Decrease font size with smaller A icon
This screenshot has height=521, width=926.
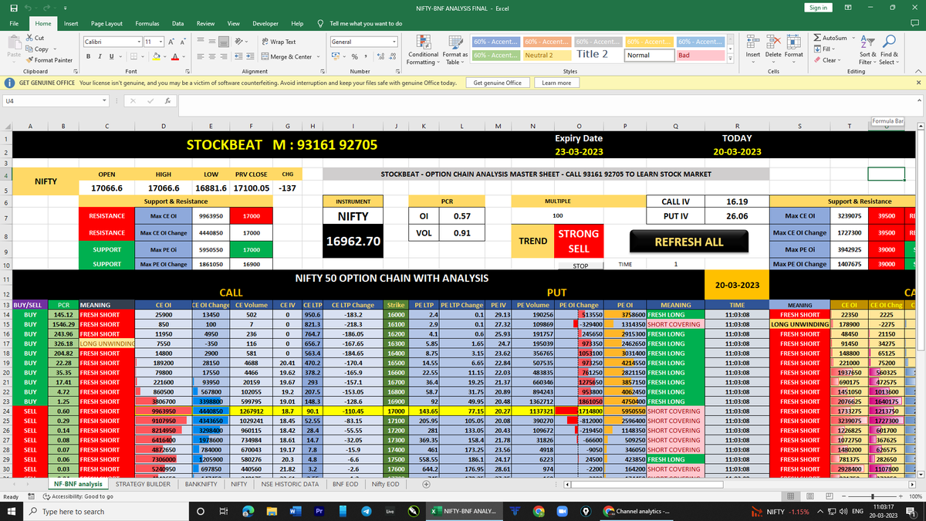point(181,42)
